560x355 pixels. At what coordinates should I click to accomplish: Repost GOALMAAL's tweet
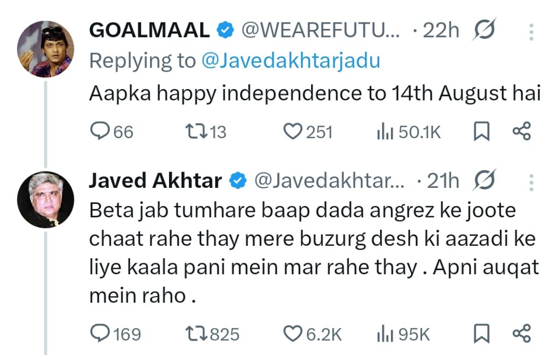point(195,132)
